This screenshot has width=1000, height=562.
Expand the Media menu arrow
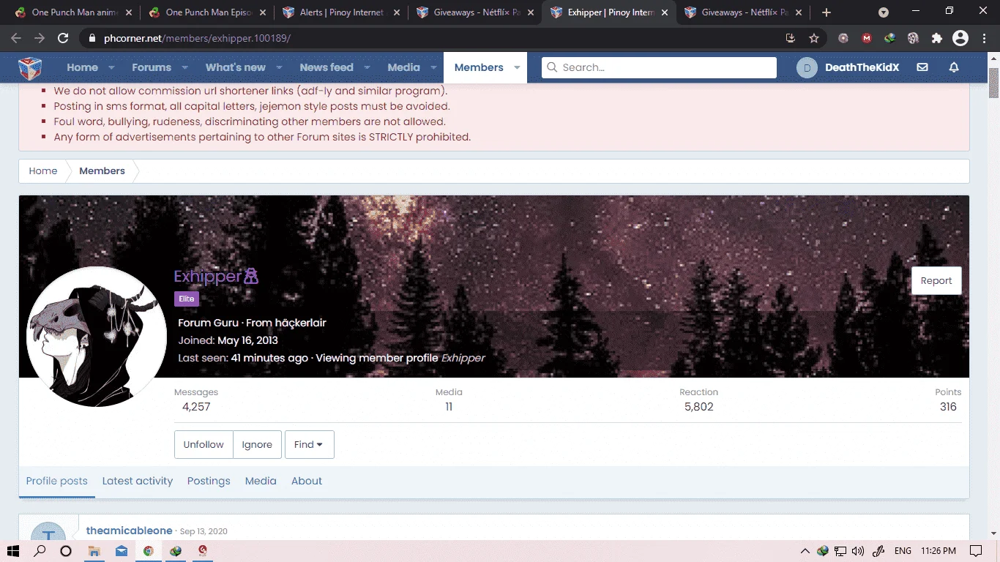coord(434,67)
